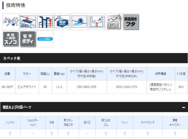Click the スペック表 section header
Screen dimensions: 188x139
tap(94, 58)
